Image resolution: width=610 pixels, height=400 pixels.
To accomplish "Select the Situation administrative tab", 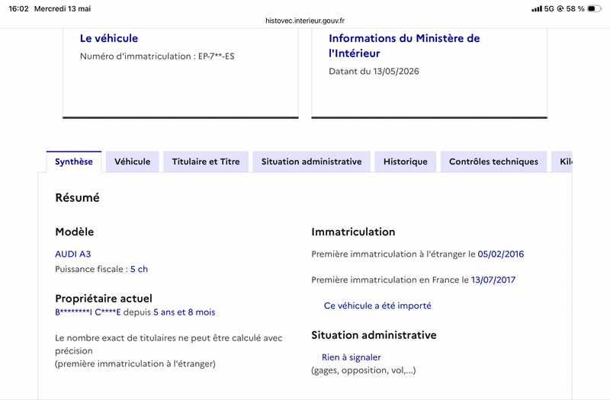I will (x=312, y=162).
